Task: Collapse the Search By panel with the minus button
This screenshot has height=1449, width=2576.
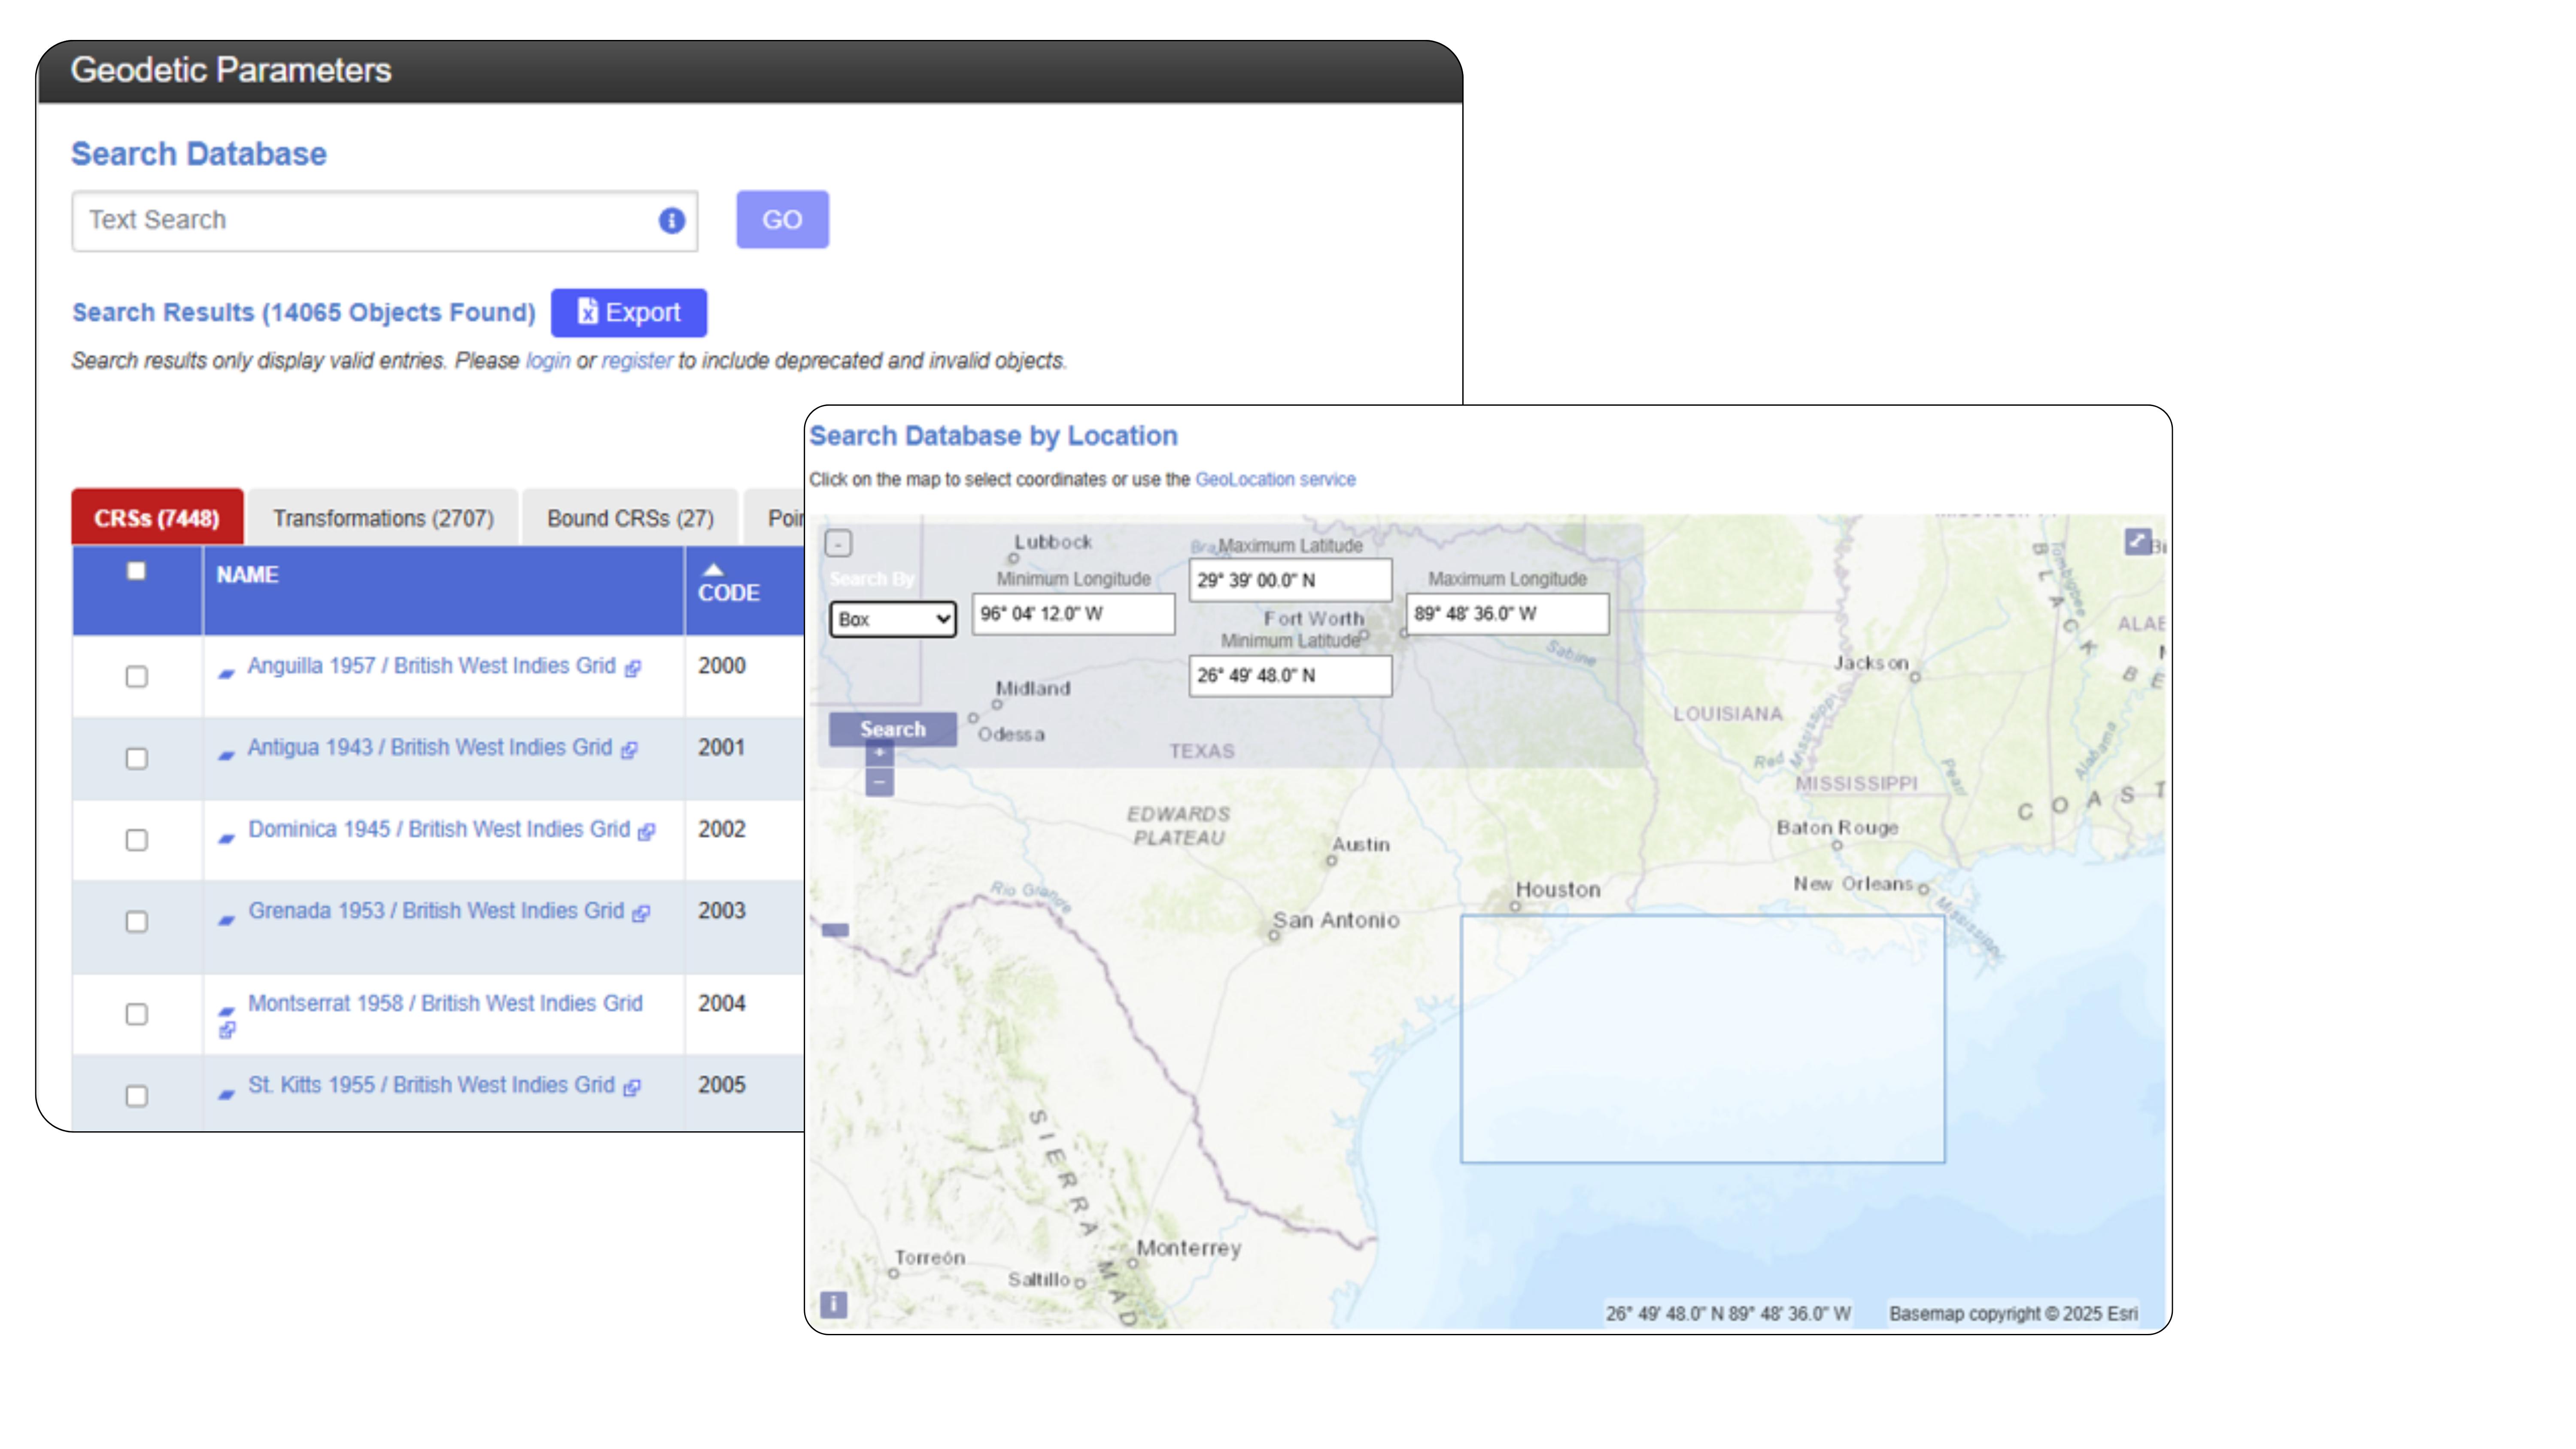Action: tap(838, 543)
